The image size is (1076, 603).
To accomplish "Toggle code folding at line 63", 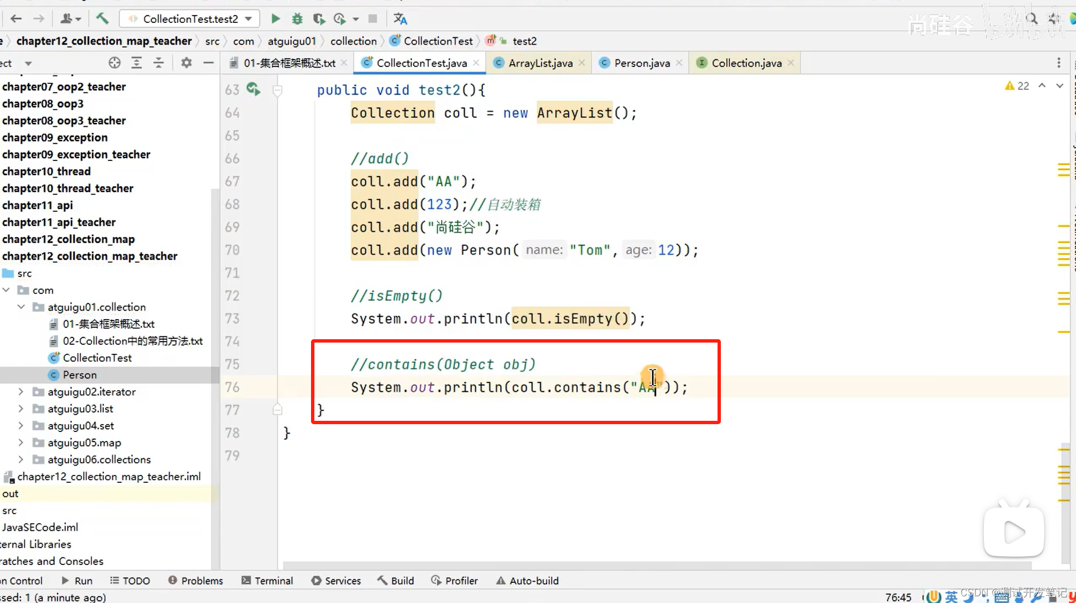I will click(277, 90).
